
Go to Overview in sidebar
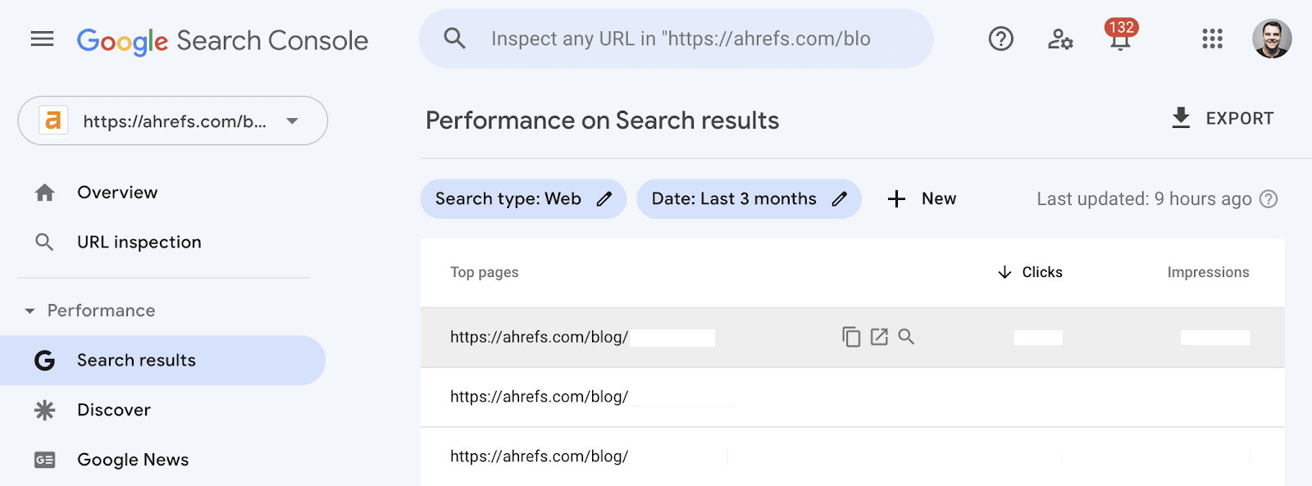117,193
